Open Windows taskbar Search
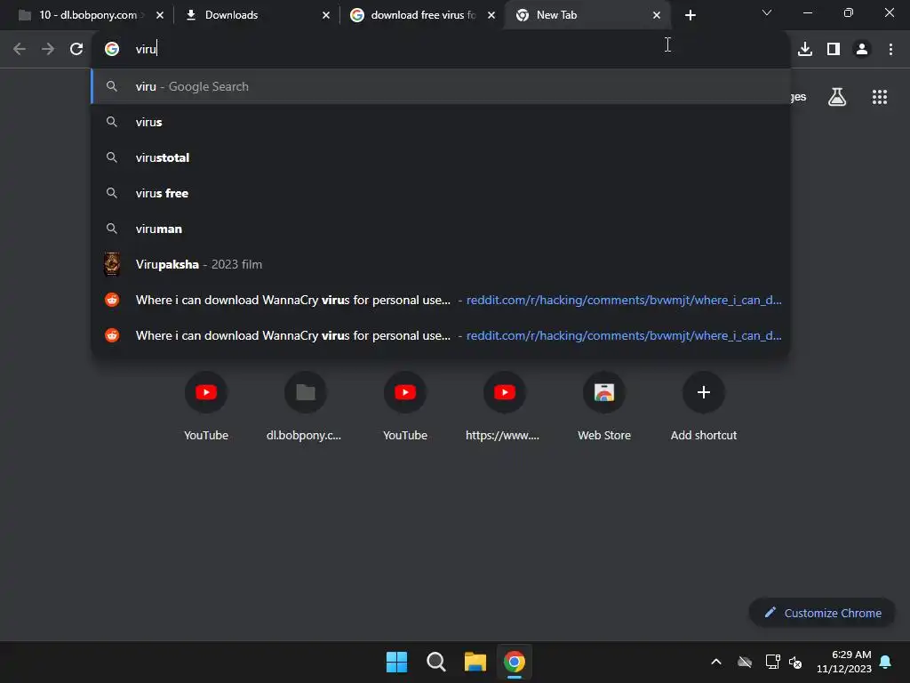Viewport: 910px width, 683px height. pos(435,662)
